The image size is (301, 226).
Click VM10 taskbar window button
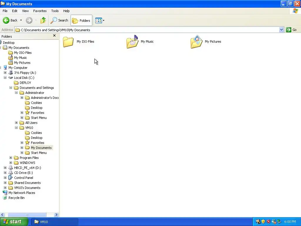(x=54, y=222)
